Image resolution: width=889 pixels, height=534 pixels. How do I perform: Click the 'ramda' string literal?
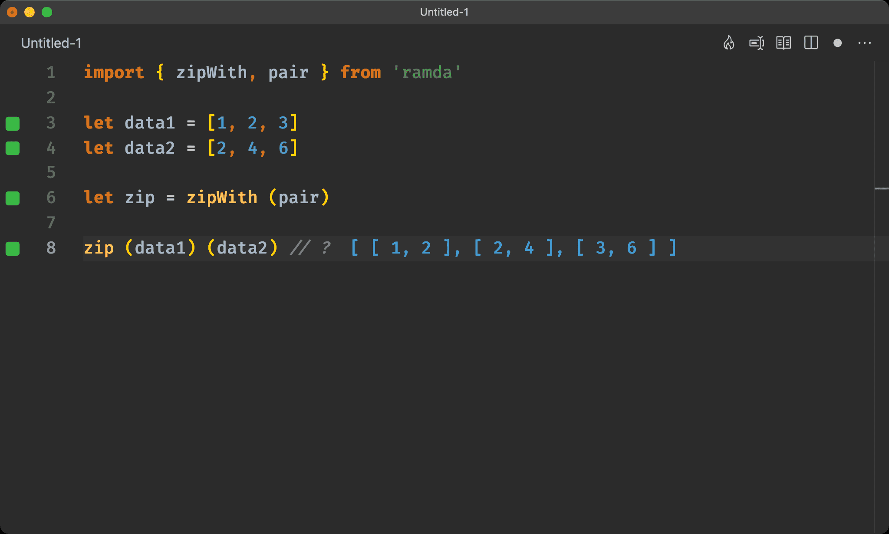point(427,73)
